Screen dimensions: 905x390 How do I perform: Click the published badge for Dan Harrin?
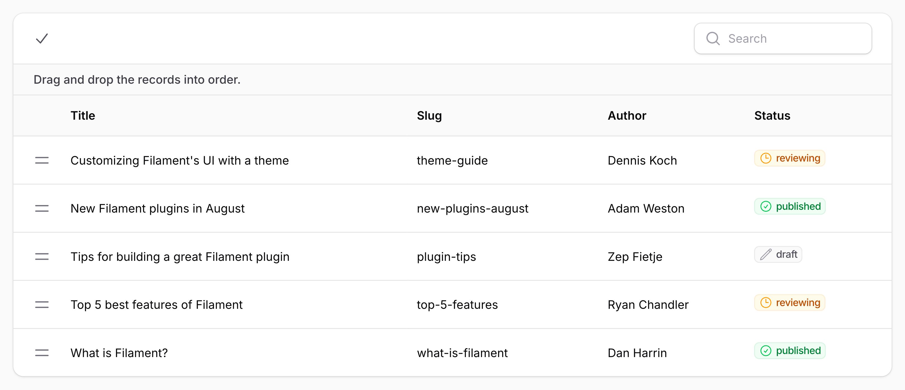click(x=790, y=351)
